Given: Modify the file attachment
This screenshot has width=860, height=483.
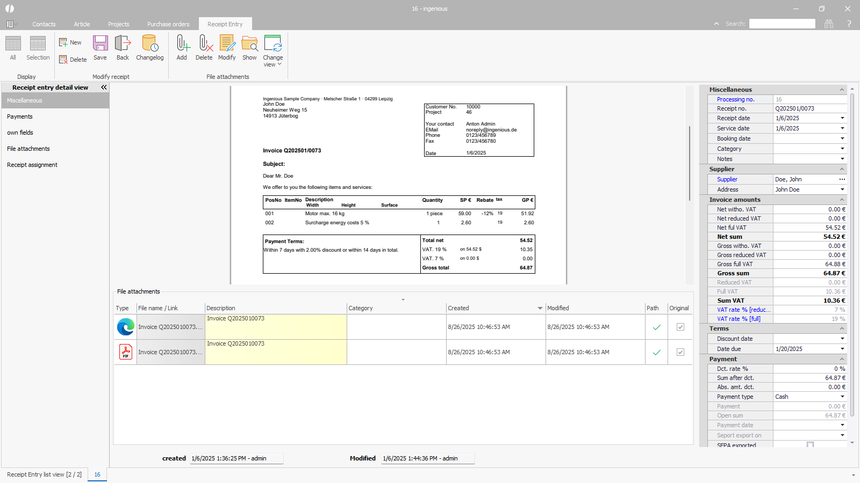Looking at the screenshot, I should click(227, 44).
